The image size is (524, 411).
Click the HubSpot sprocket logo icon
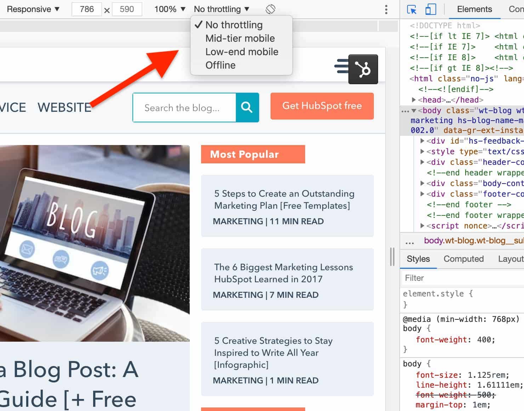(x=363, y=69)
